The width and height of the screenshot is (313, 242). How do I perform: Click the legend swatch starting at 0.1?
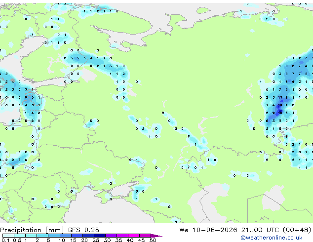point(8,236)
